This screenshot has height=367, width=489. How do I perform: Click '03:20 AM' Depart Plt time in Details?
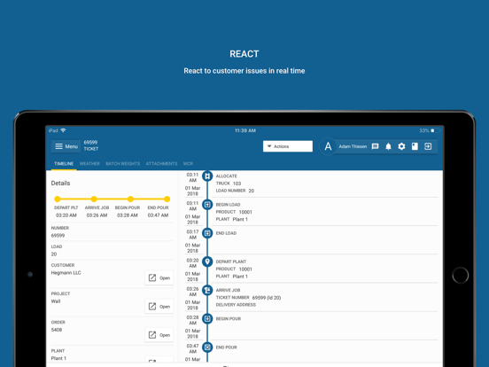66,215
